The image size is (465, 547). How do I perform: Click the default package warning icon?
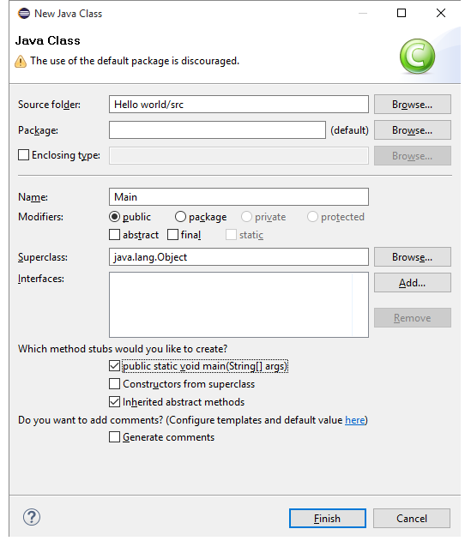[x=21, y=62]
